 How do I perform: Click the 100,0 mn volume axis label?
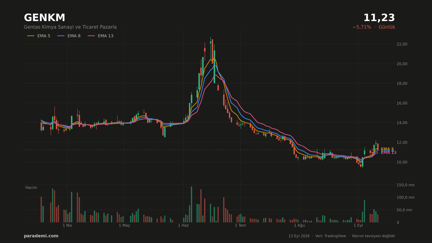coord(405,197)
